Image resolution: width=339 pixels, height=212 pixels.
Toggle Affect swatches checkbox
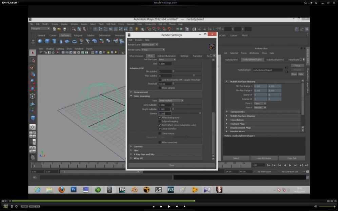(160, 142)
